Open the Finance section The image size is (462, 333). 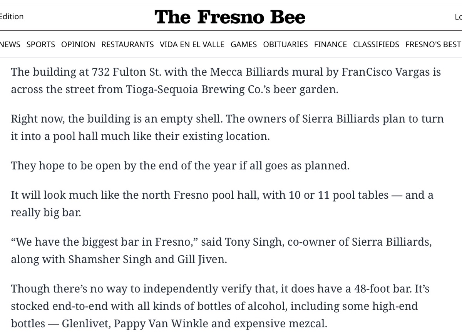(x=330, y=45)
